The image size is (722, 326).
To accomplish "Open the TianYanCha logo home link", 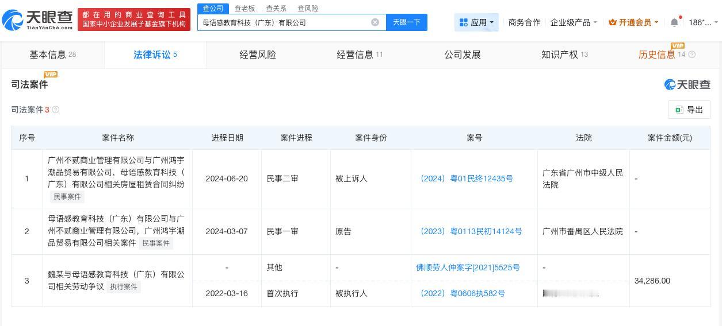I will (38, 20).
